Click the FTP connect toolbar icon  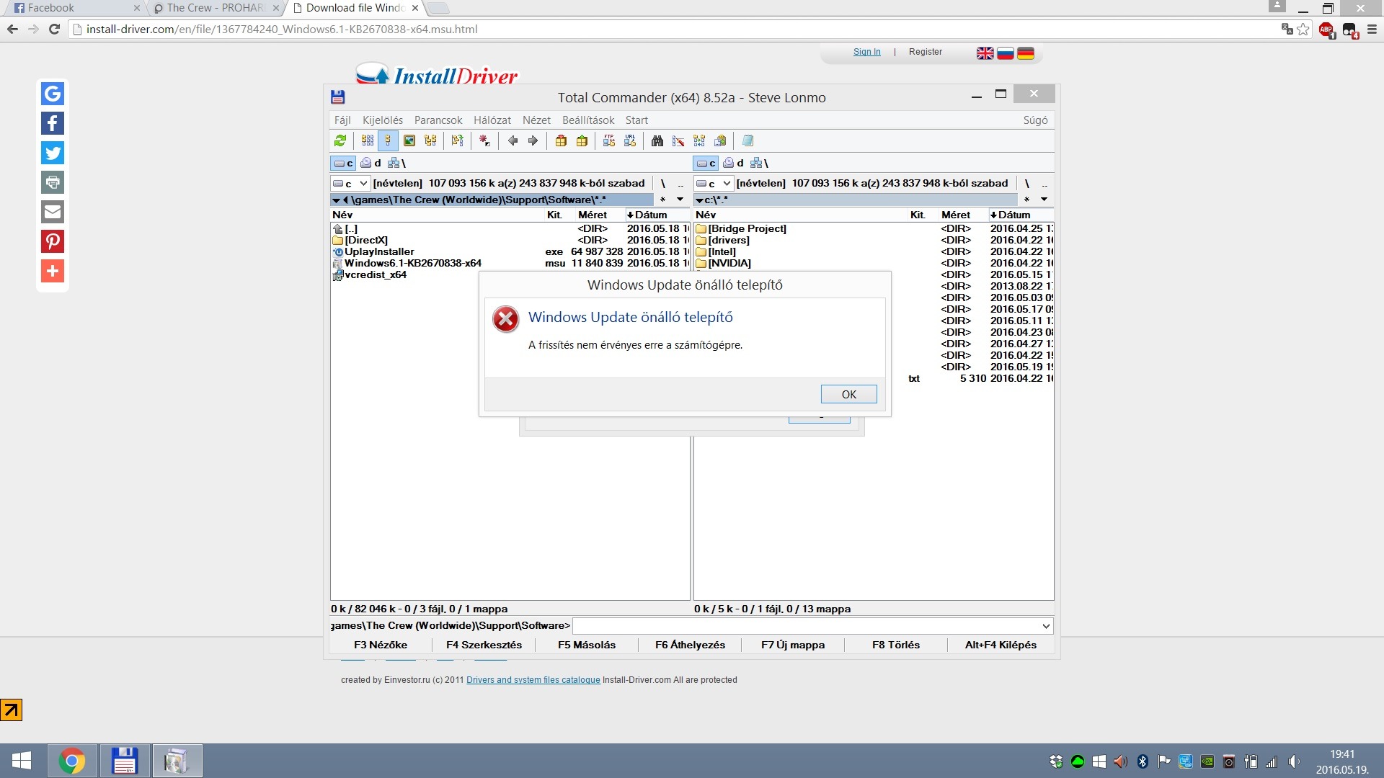pyautogui.click(x=609, y=141)
